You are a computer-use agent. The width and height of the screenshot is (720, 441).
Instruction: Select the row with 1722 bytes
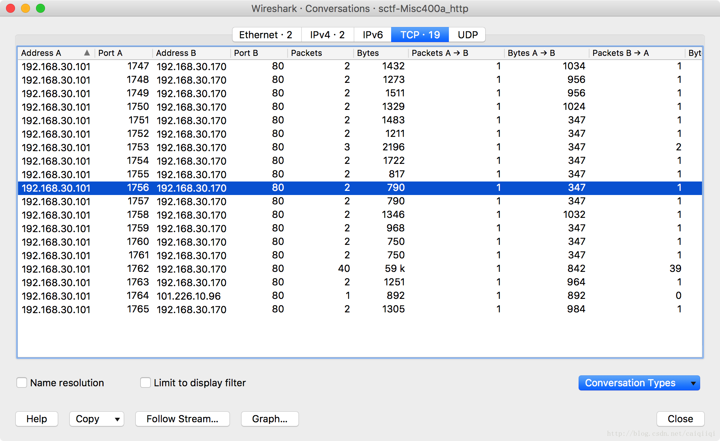pyautogui.click(x=360, y=161)
